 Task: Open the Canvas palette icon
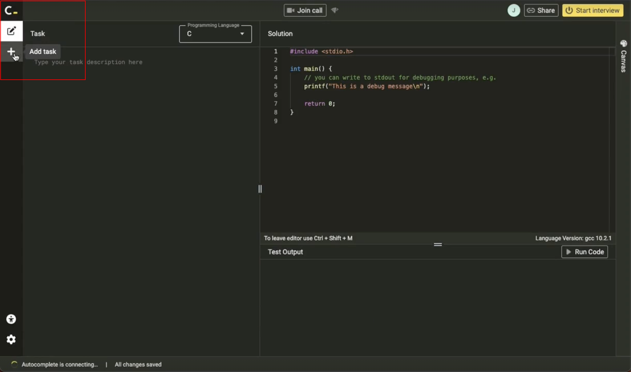[x=624, y=43]
